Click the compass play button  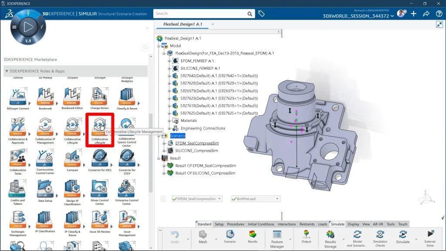pos(28,27)
